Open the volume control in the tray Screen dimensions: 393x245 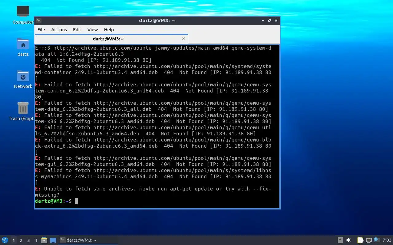[x=349, y=240]
